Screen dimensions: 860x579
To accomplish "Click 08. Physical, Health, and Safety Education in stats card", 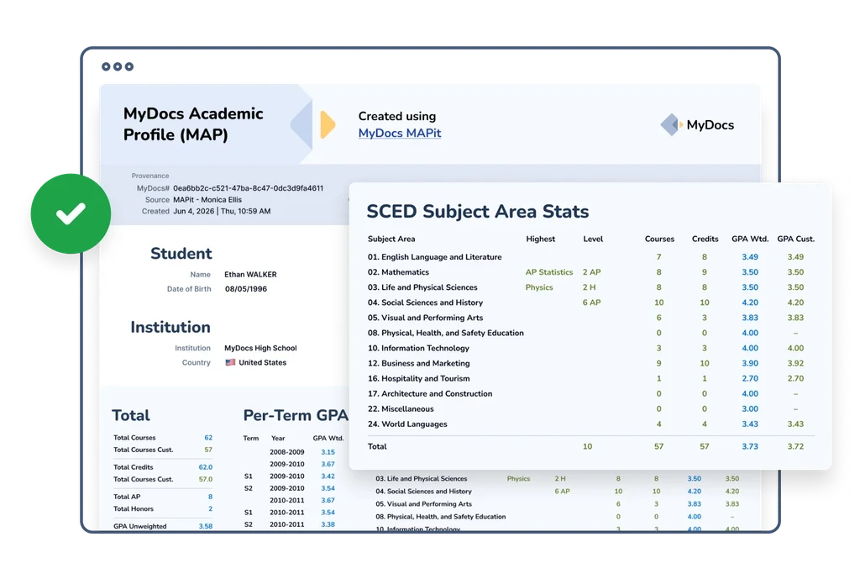I will 445,333.
